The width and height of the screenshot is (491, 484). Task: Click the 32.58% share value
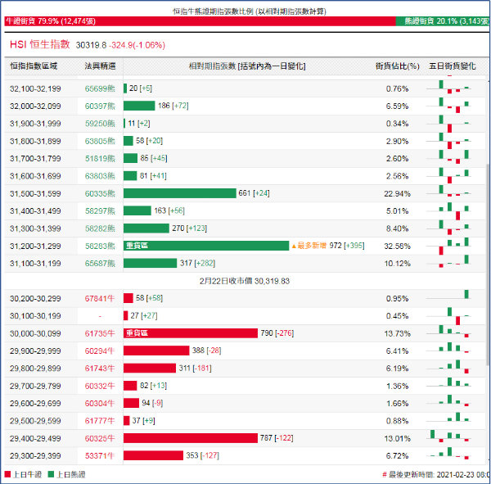[x=398, y=246]
